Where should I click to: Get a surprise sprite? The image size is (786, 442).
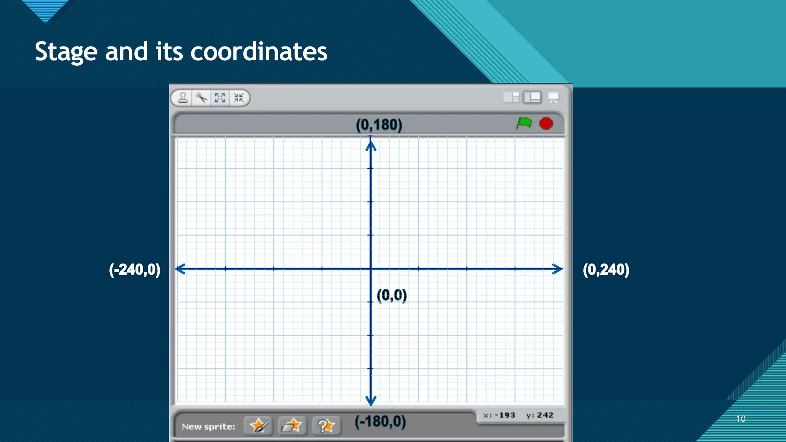[326, 426]
